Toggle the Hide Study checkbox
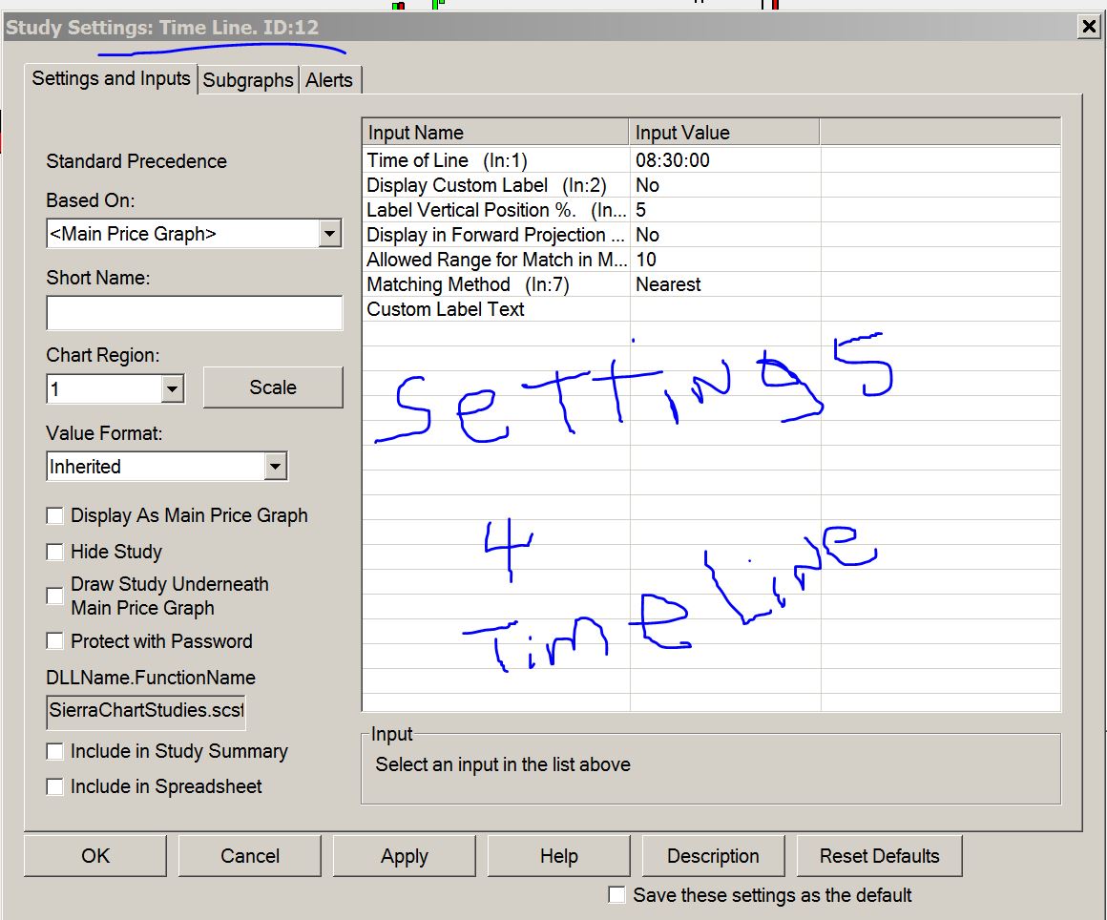The image size is (1107, 920). [55, 552]
